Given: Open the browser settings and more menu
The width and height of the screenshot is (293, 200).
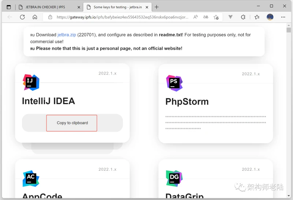Looking at the screenshot, I should pyautogui.click(x=283, y=17).
